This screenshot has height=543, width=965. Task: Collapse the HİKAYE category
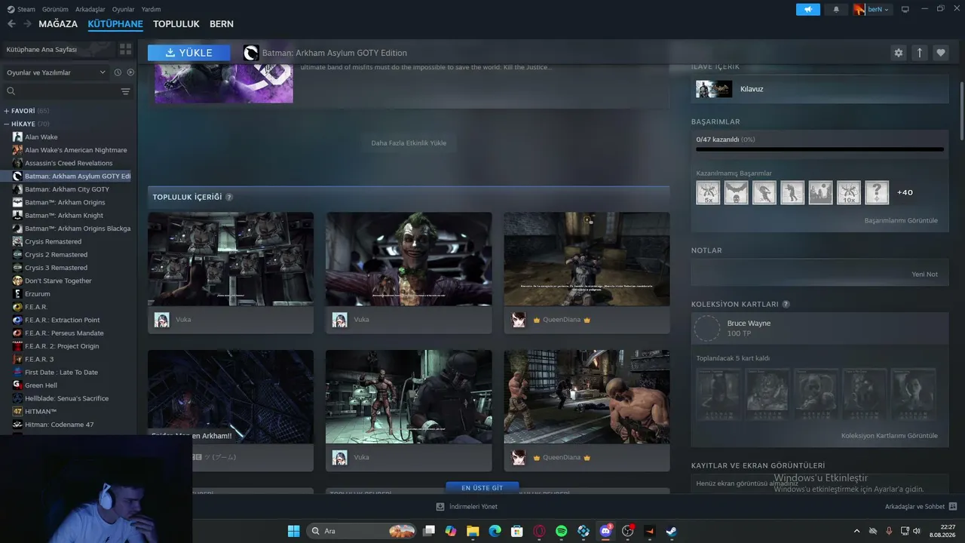point(26,124)
